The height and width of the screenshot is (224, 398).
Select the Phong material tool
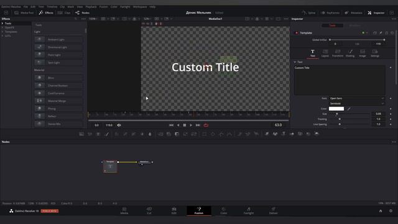pyautogui.click(x=58, y=108)
